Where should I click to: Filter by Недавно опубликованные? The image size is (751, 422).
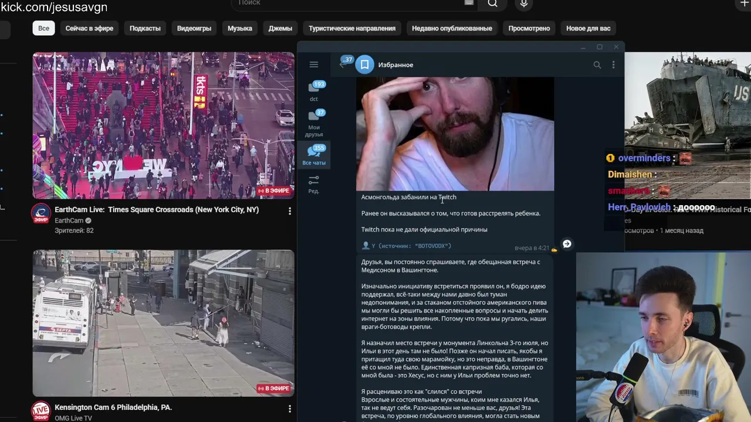point(452,28)
